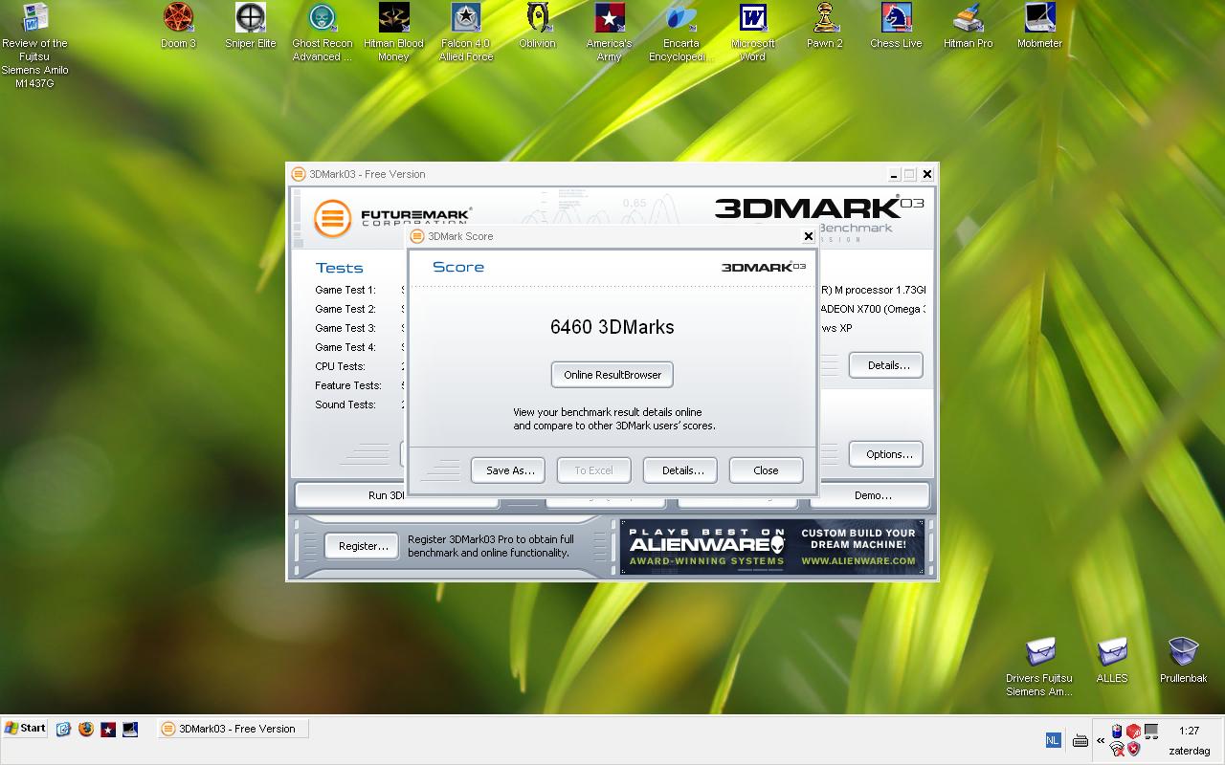Click the Game Test 4 label
Image resolution: width=1225 pixels, height=765 pixels.
coord(345,347)
